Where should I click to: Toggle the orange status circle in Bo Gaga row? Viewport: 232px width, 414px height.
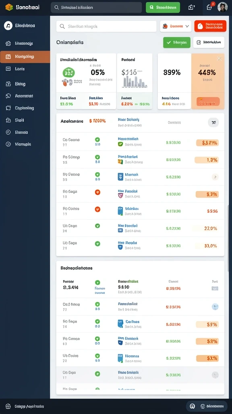coord(97,192)
